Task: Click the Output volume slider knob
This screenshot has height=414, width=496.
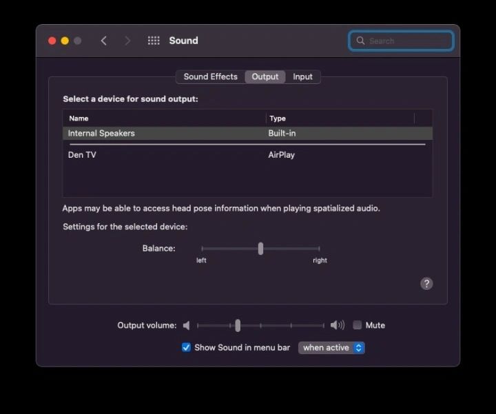Action: point(238,325)
